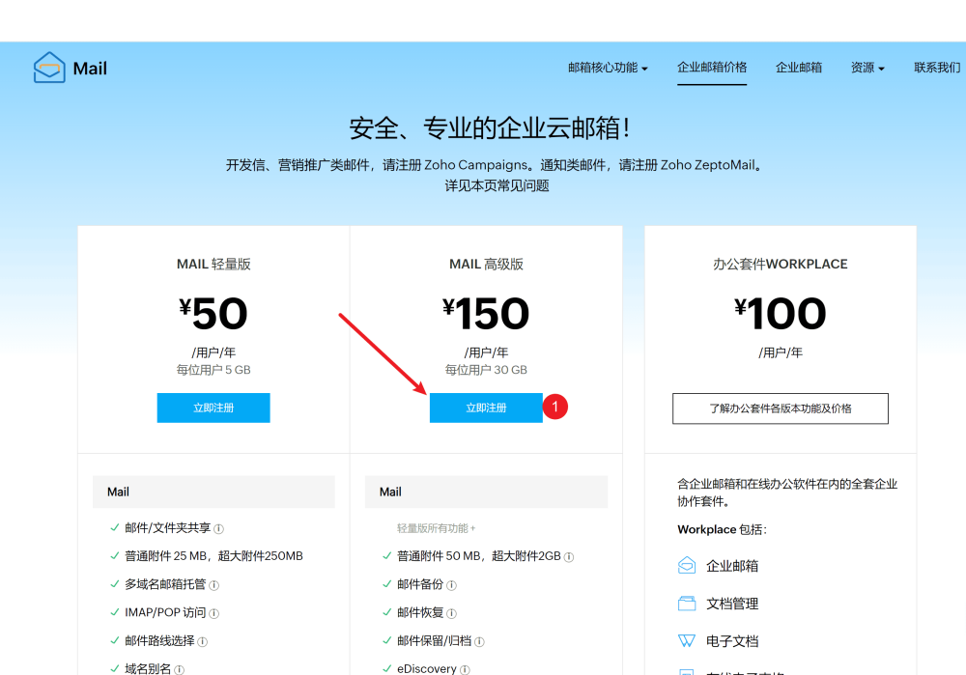966x675 pixels.
Task: Click info icon beside 邮件恢复
Action: pyautogui.click(x=451, y=613)
